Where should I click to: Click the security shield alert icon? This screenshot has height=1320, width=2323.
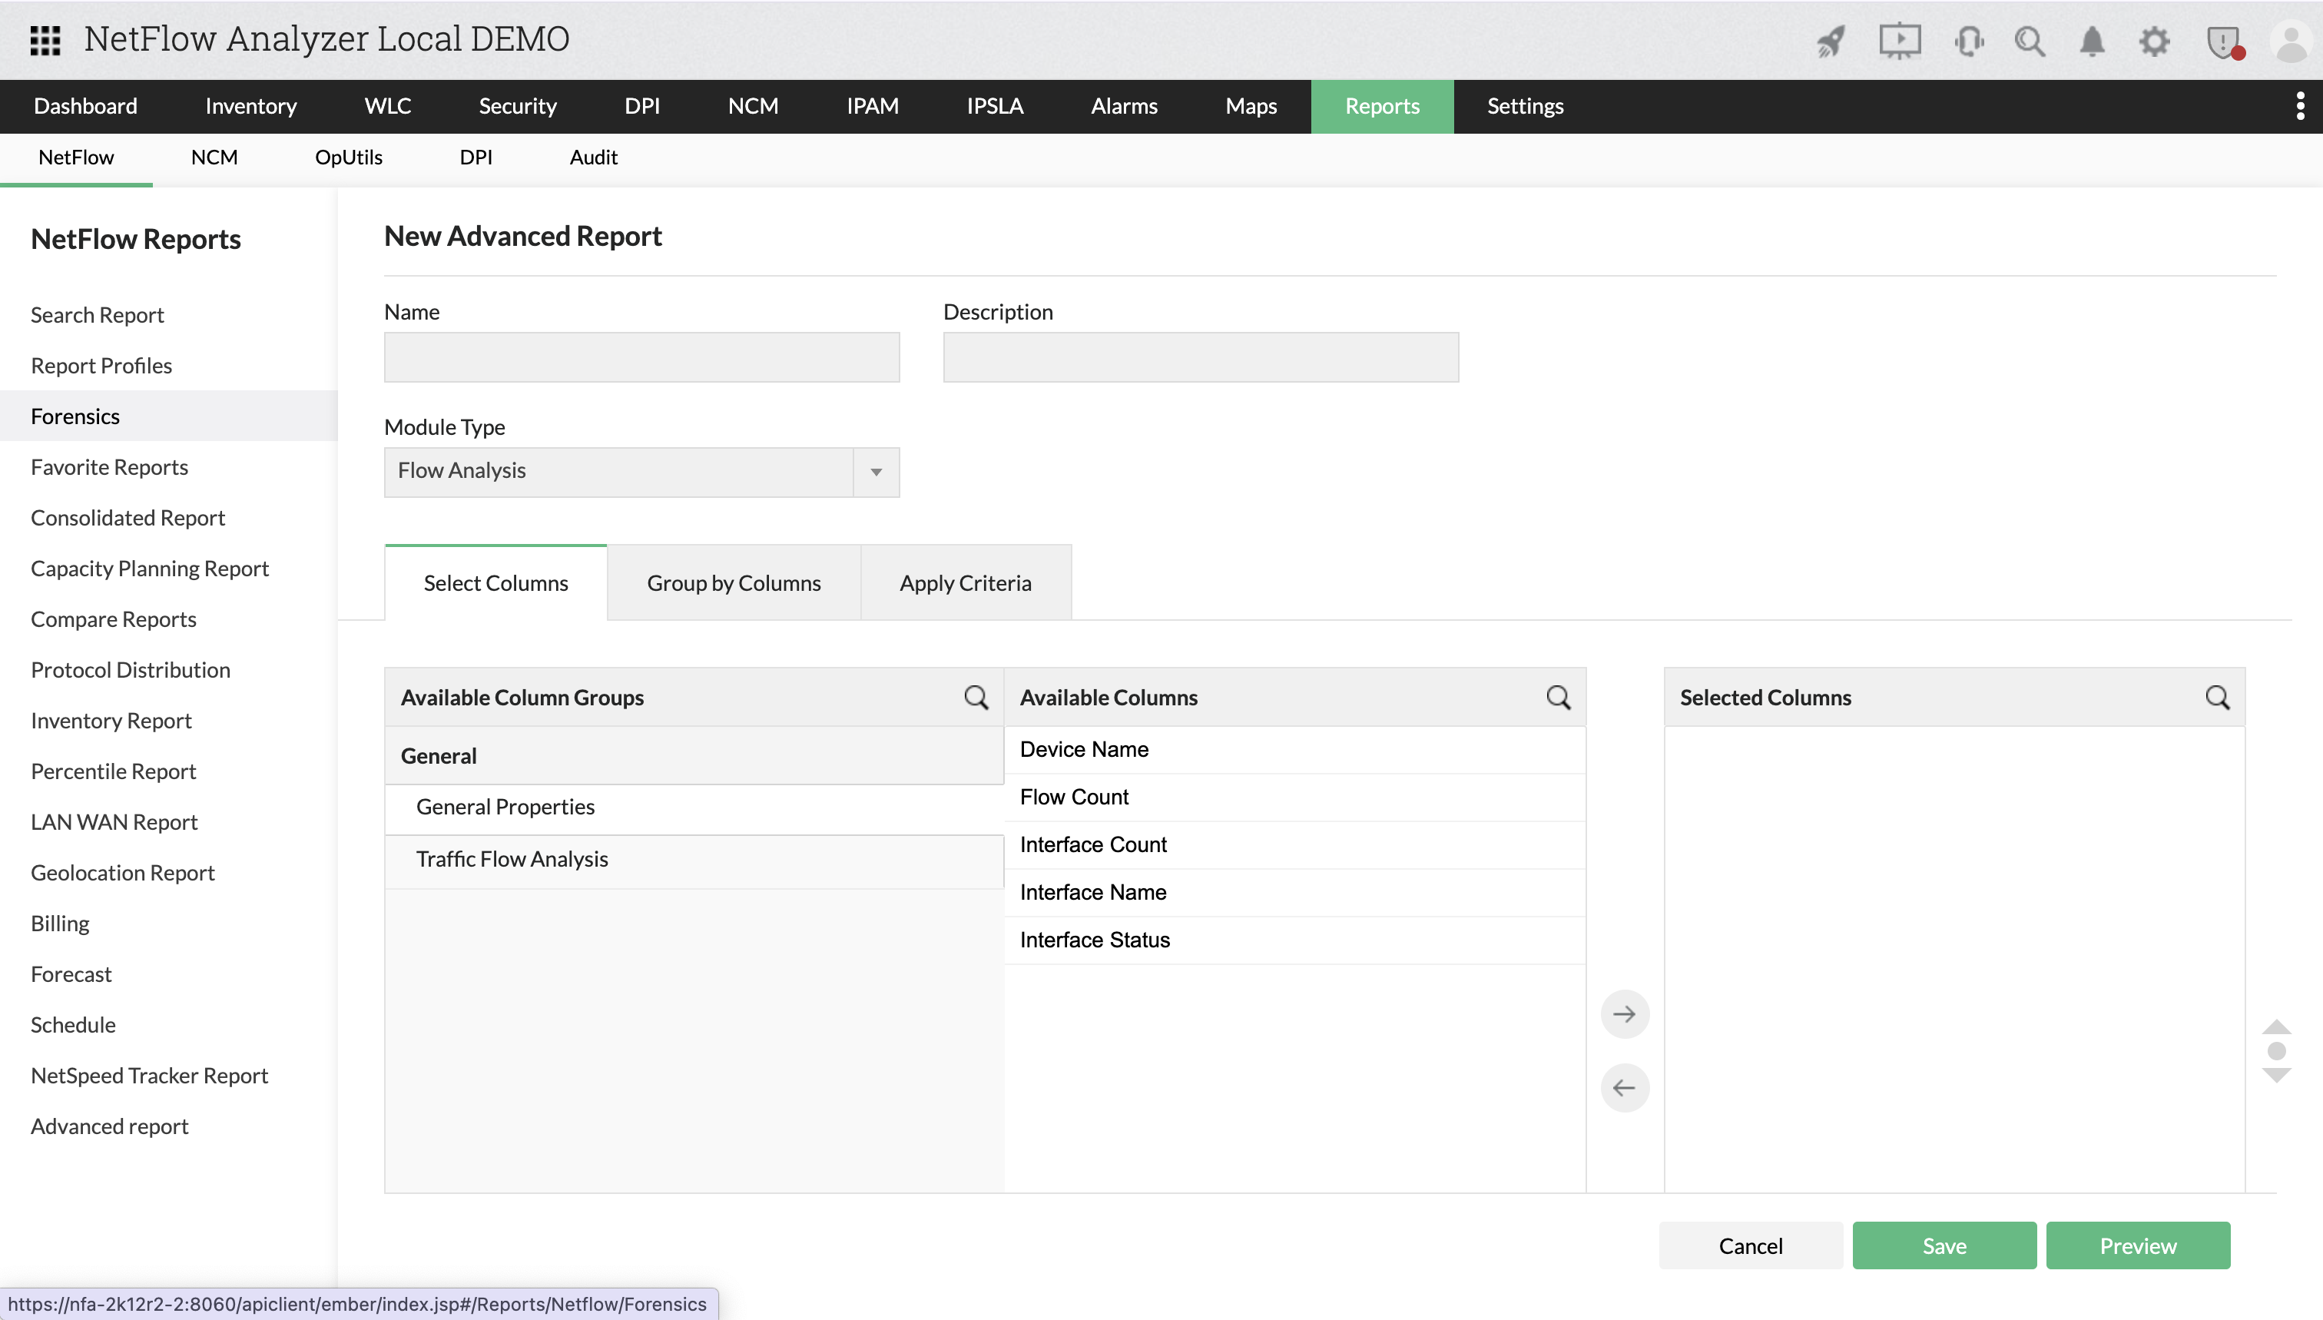[2223, 41]
